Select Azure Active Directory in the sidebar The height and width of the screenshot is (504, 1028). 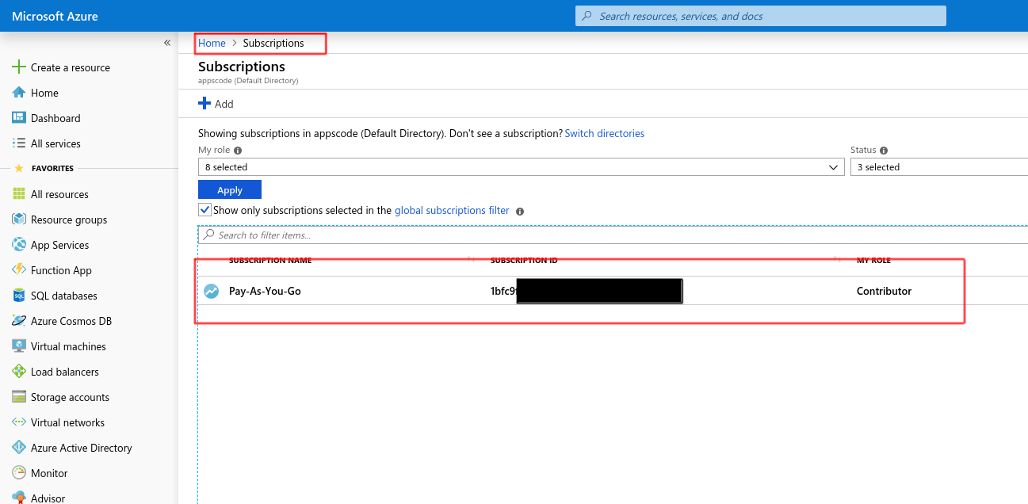tap(81, 447)
